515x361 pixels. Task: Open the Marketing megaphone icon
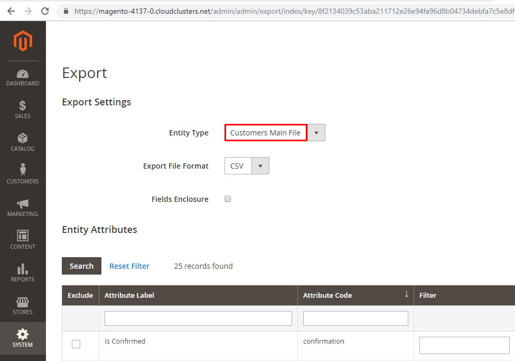[x=23, y=204]
